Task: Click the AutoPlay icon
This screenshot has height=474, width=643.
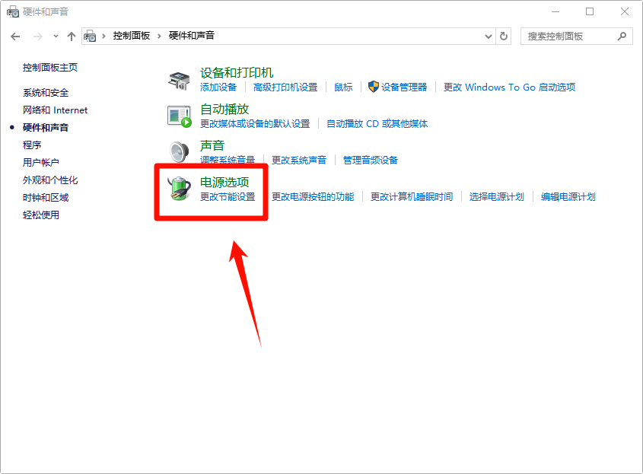Action: click(180, 116)
